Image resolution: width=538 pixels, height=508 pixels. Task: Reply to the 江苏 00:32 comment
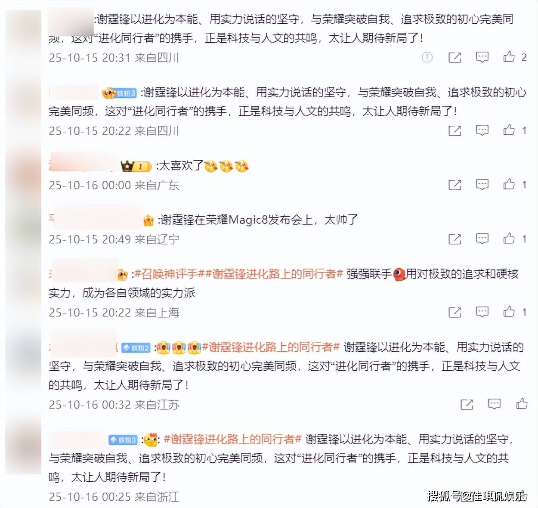[494, 404]
